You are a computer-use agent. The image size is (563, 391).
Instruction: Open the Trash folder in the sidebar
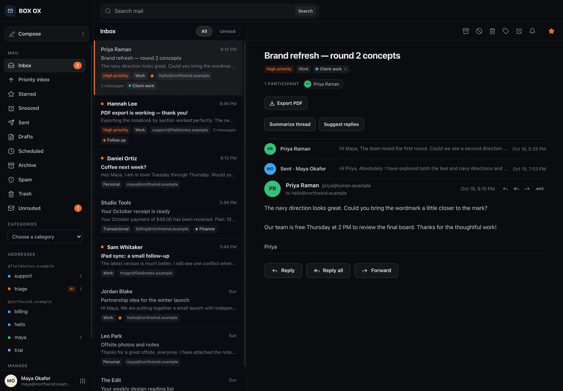point(45,194)
